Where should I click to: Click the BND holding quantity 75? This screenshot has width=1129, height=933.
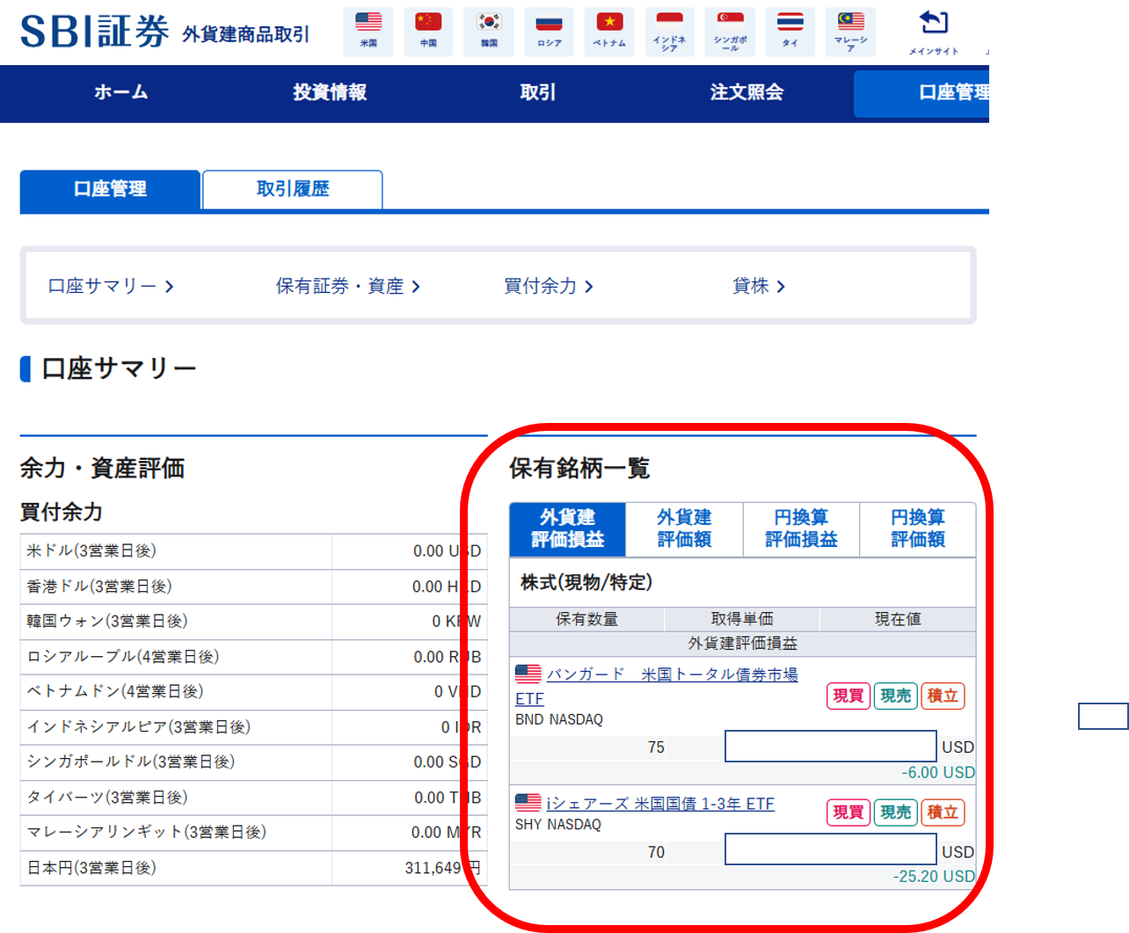[656, 747]
